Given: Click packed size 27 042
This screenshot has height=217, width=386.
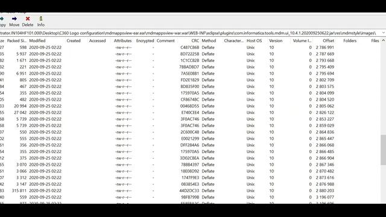Looking at the screenshot, I should [20, 113].
